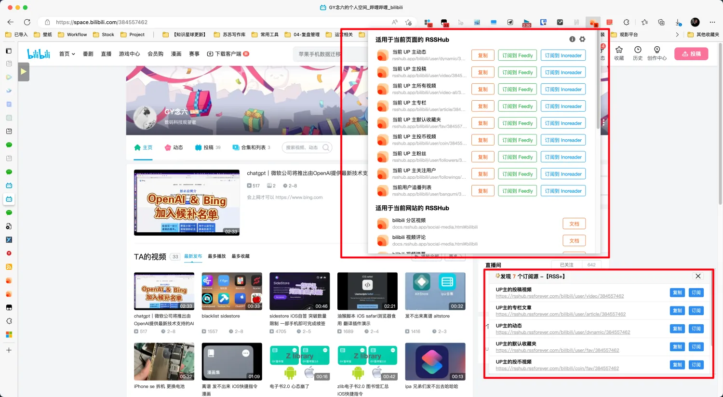Viewport: 723px width, 397px height.
Task: Subscribe 当前 UP 主投稿 to Feedly
Action: (x=518, y=72)
